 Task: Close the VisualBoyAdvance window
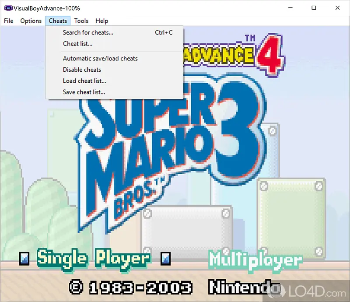337,8
